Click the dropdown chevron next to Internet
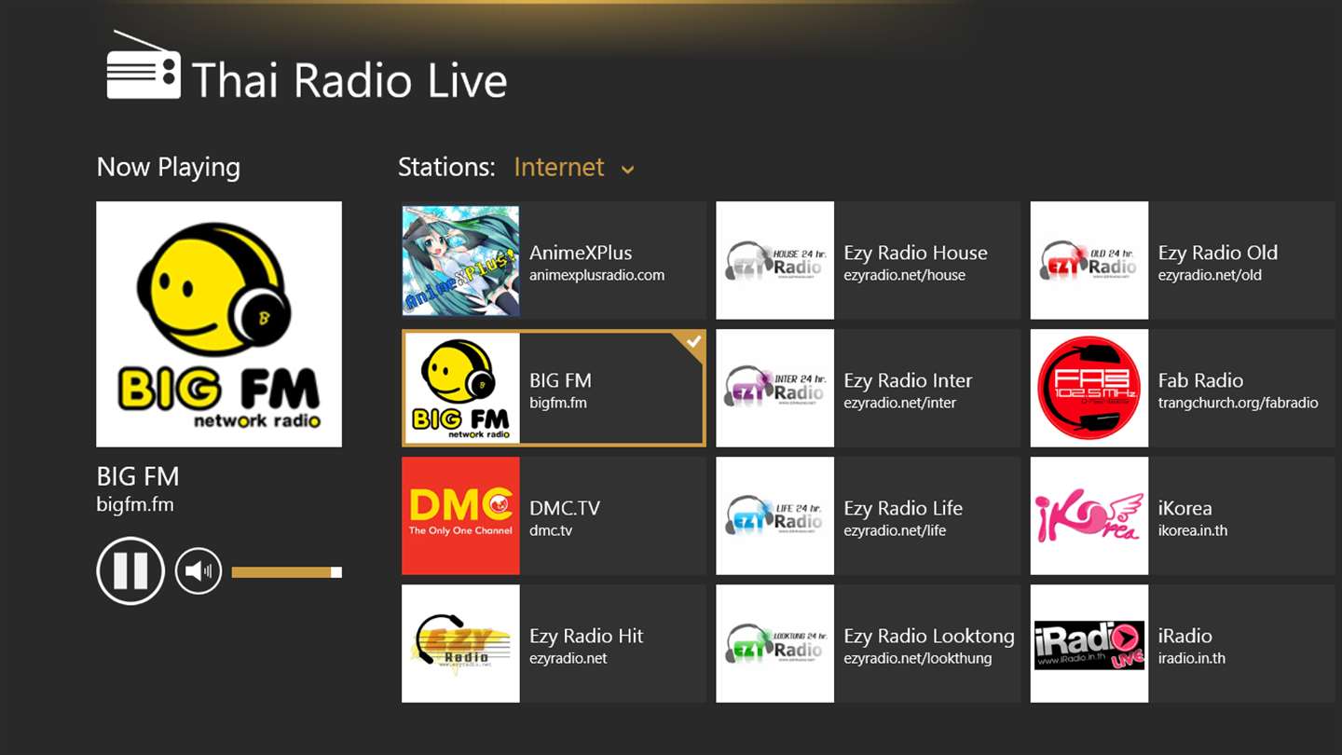This screenshot has height=755, width=1342. click(627, 170)
